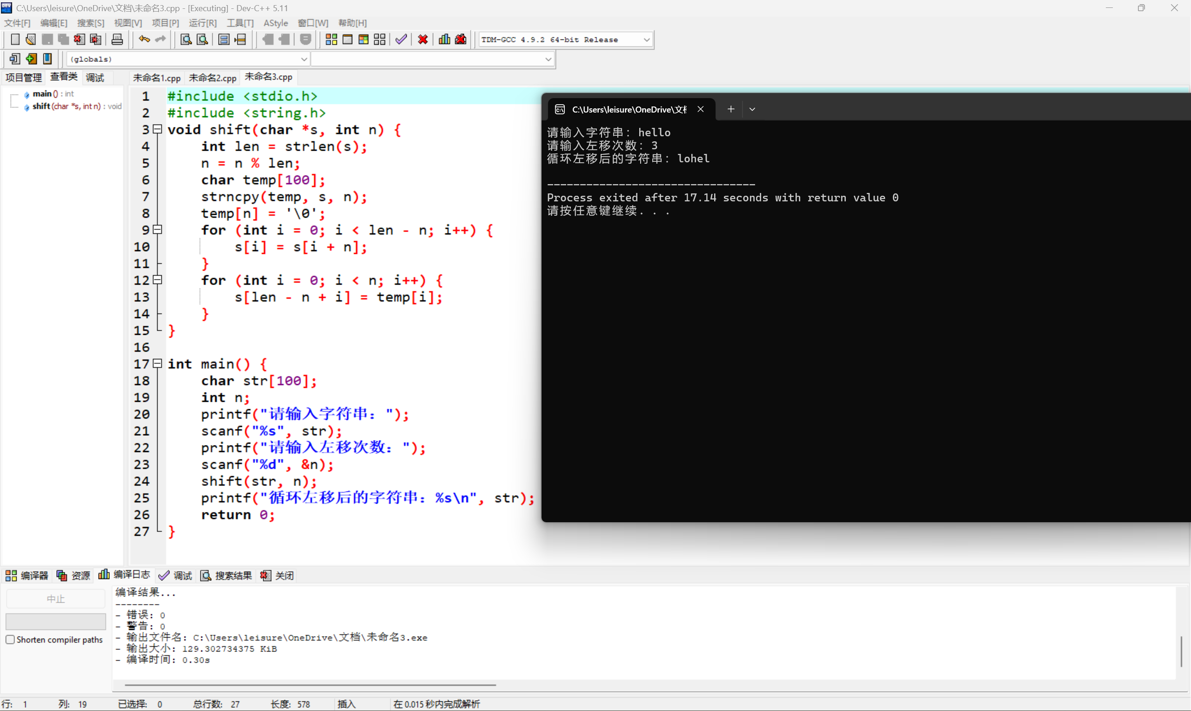
Task: Collapse the shift function fold at line 3
Action: pos(157,129)
